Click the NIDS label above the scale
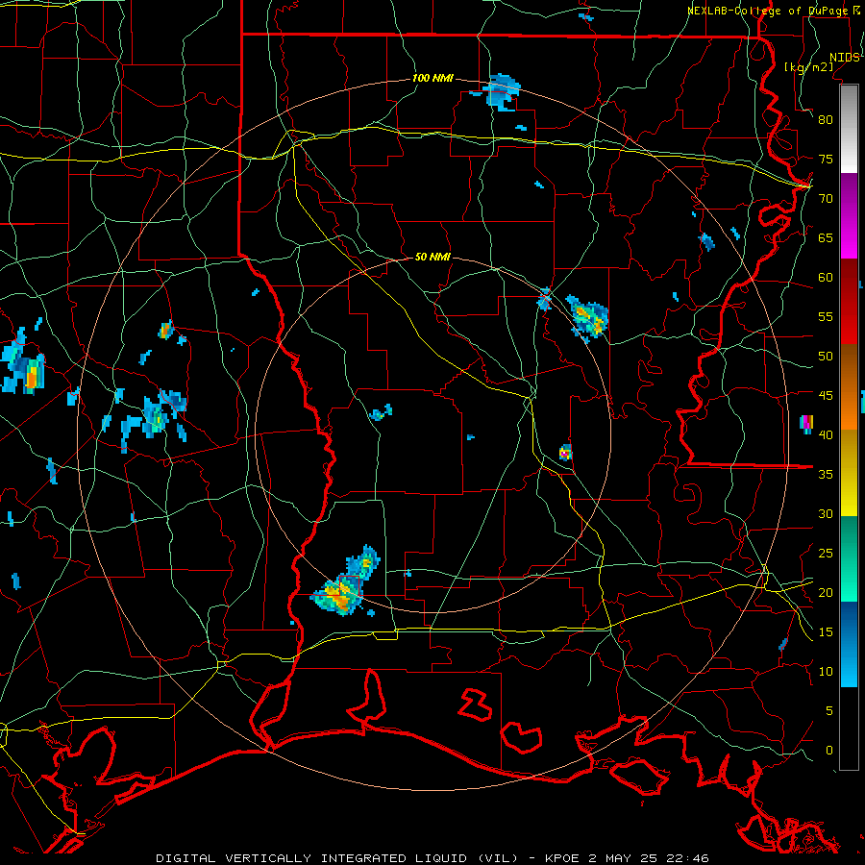Image resolution: width=865 pixels, height=865 pixels. pos(844,57)
